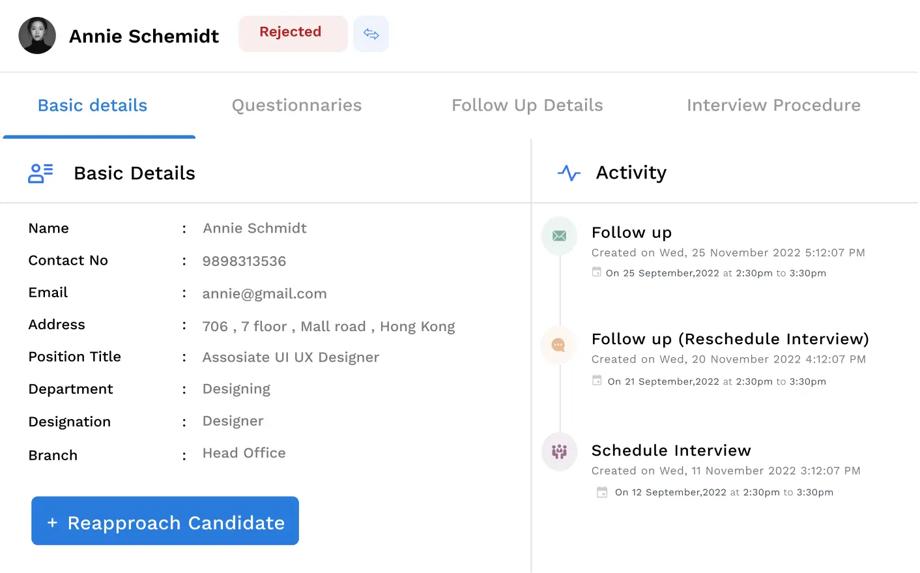Click calendar icon beside 12 September date

(x=602, y=492)
